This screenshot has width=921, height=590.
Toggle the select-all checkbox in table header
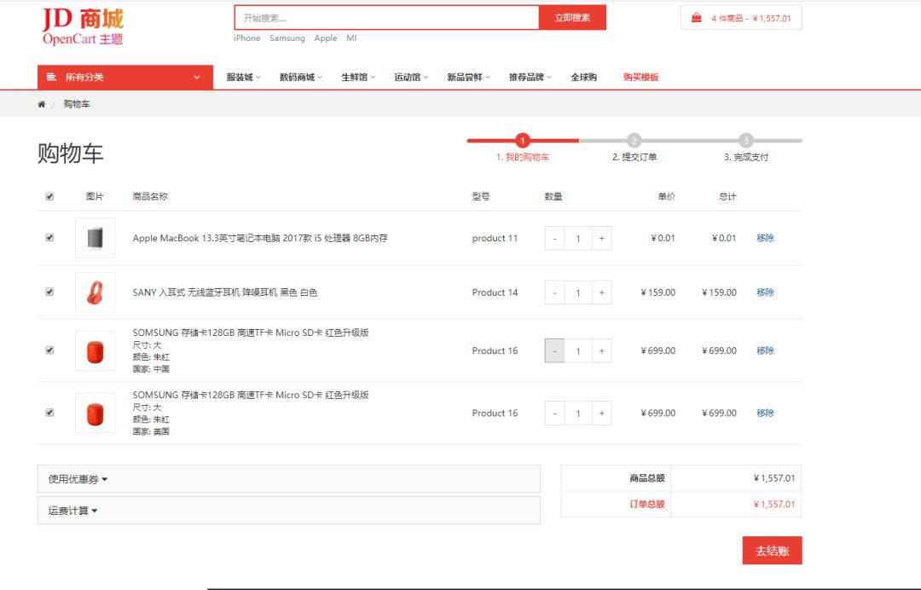pyautogui.click(x=49, y=197)
